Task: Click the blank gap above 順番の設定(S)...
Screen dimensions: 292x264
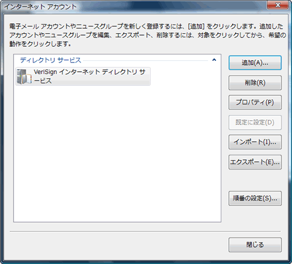Action: click(x=255, y=180)
